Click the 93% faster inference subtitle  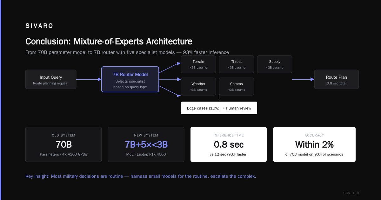click(x=127, y=52)
